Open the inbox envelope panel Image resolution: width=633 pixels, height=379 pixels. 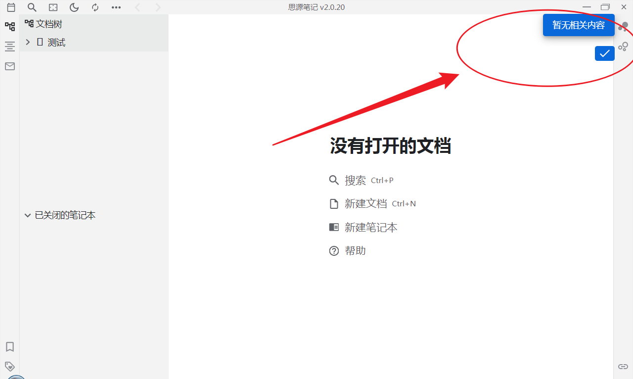click(x=10, y=66)
